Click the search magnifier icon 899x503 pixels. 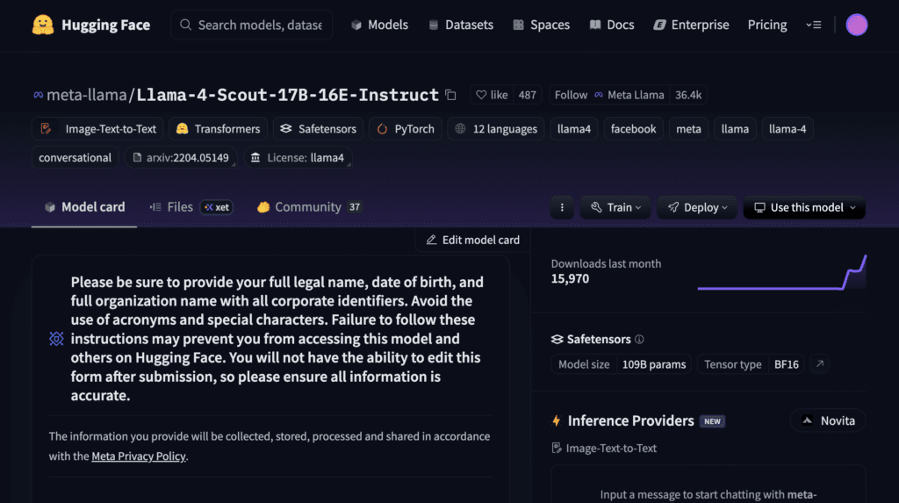pos(185,25)
